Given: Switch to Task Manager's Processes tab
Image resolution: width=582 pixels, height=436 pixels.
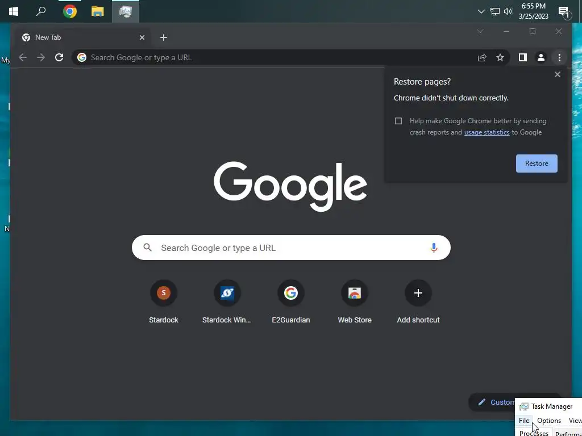Looking at the screenshot, I should [534, 433].
